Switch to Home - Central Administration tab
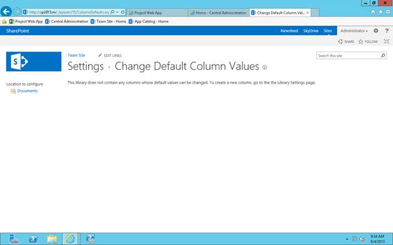 (x=218, y=13)
